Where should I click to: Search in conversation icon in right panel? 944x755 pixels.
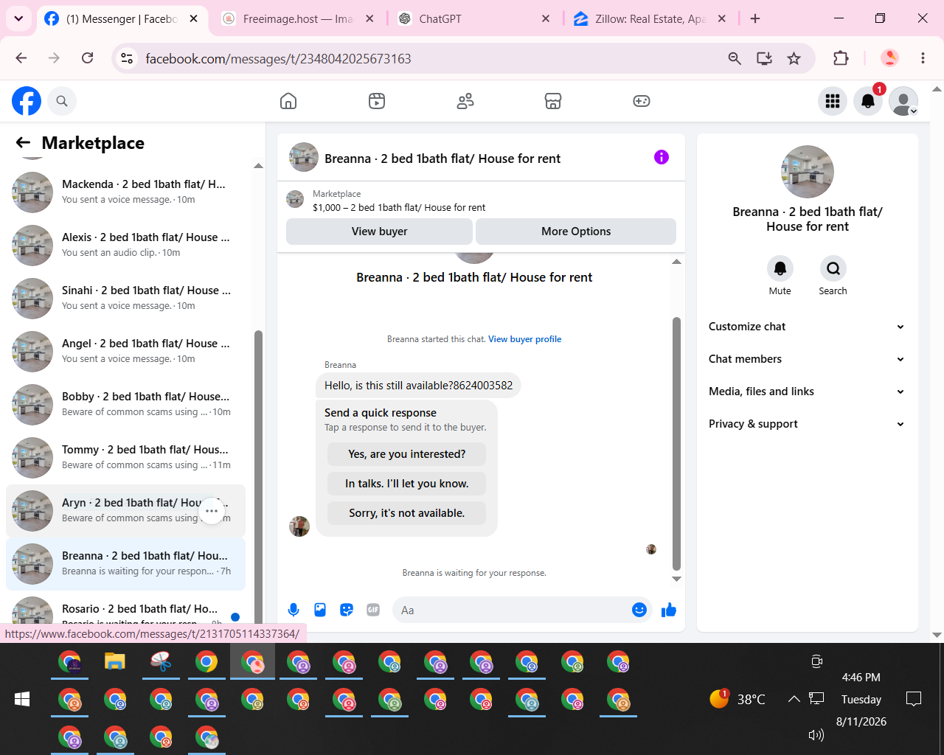833,268
